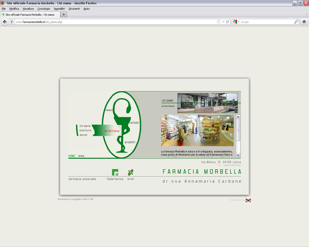309x247 pixels.
Task: Open the links page link
Action: 81,156
